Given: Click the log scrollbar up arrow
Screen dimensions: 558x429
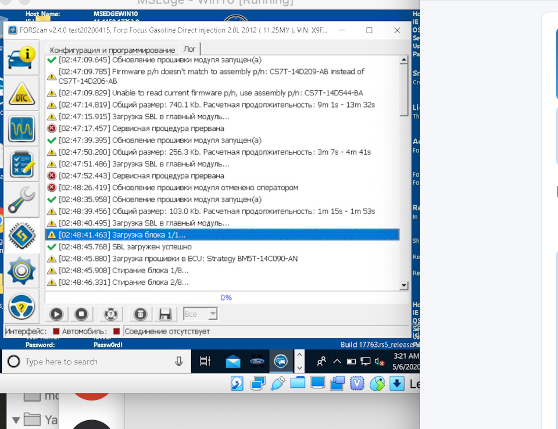Looking at the screenshot, I should (403, 60).
